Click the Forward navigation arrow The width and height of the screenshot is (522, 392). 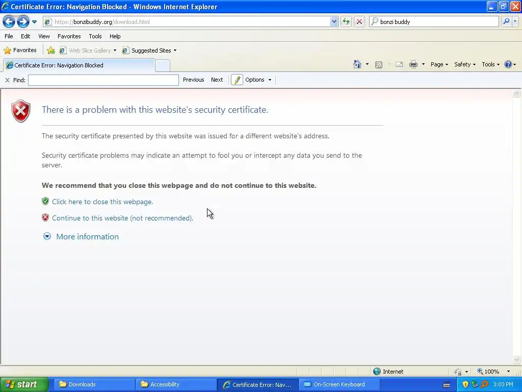(23, 21)
